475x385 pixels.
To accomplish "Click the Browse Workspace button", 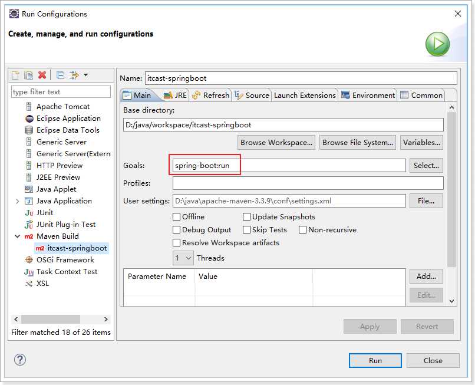I will (276, 143).
